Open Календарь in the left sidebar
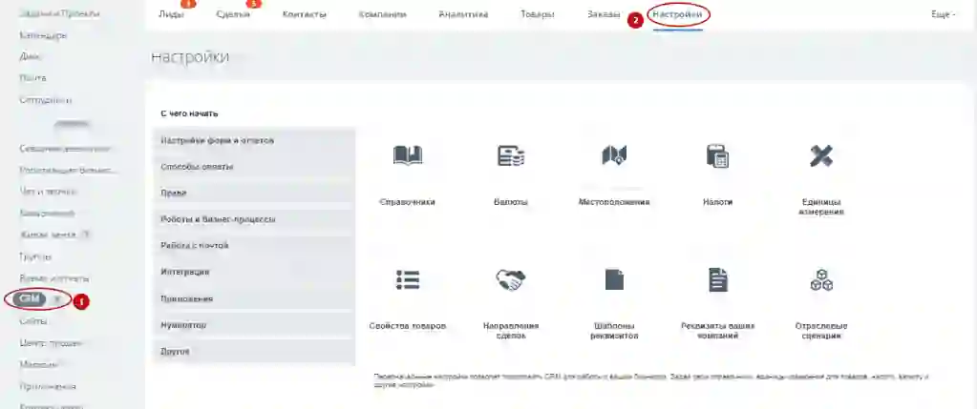The height and width of the screenshot is (409, 977). pyautogui.click(x=43, y=35)
